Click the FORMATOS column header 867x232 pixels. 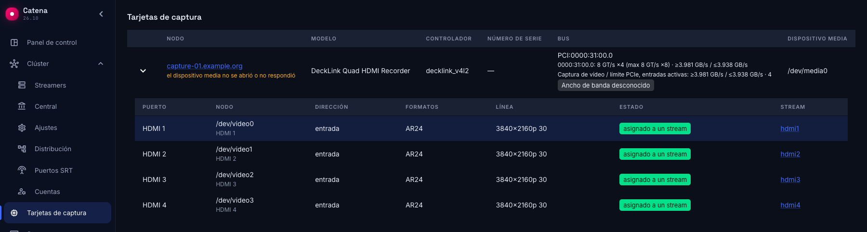[422, 107]
